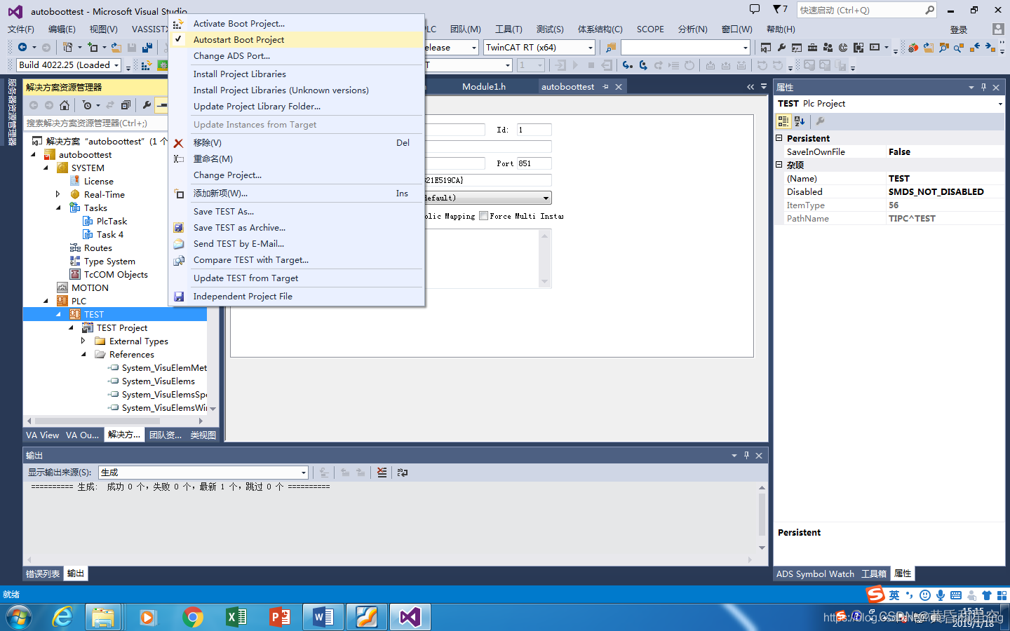Toggle Autostart Boot Project checkmark item
Viewport: 1010px width, 631px height.
tap(297, 40)
